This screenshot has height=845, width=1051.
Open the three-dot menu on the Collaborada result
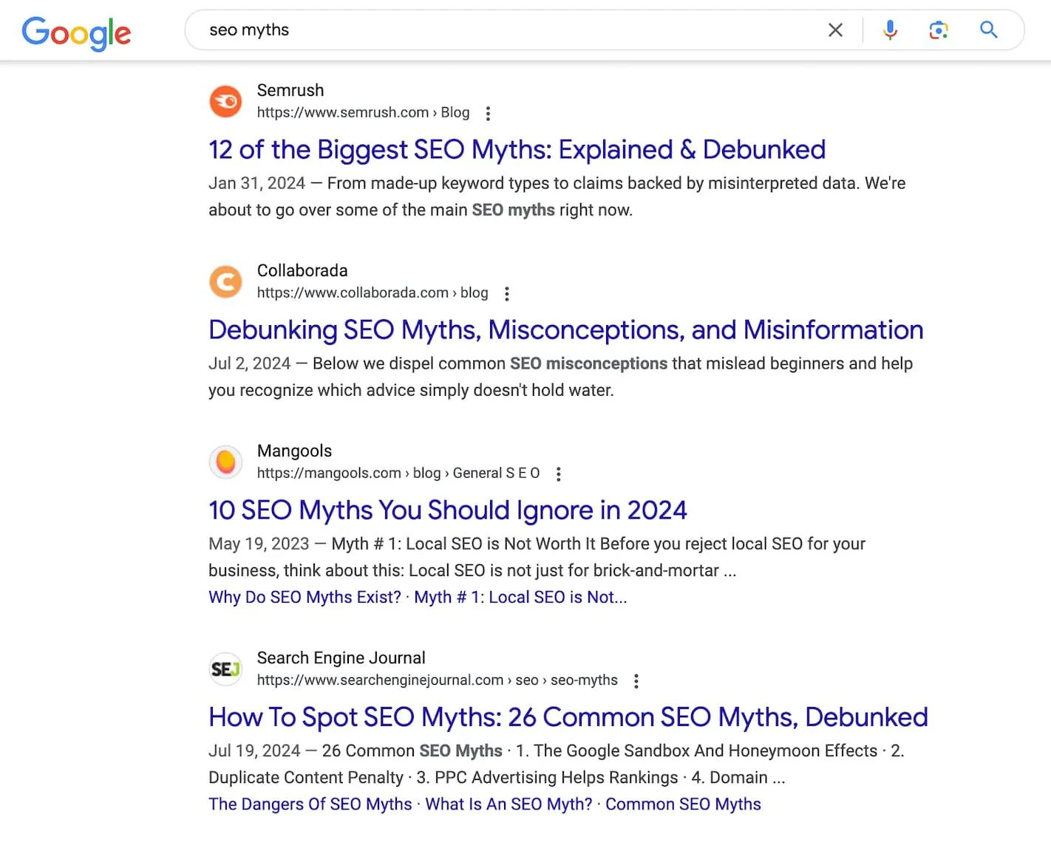[507, 293]
